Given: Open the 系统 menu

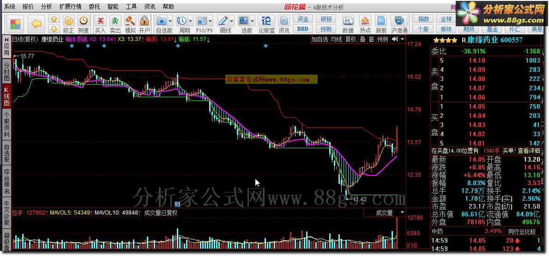Looking at the screenshot, I should pyautogui.click(x=9, y=6).
